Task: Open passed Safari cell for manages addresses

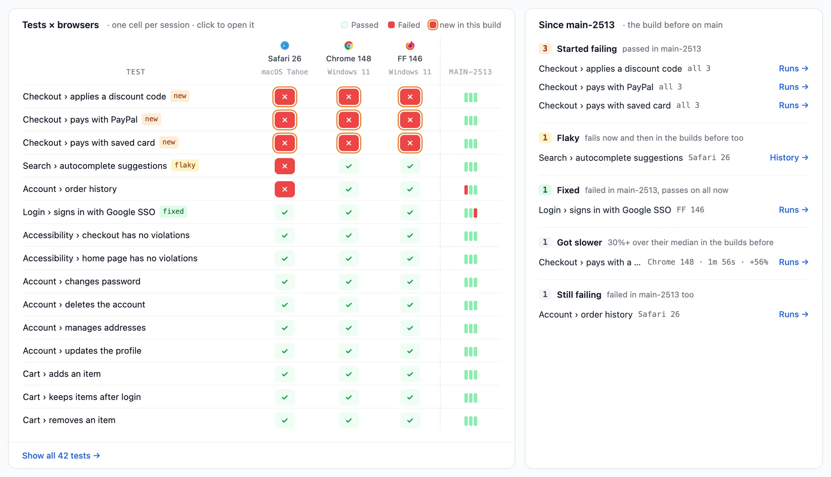Action: (x=285, y=328)
